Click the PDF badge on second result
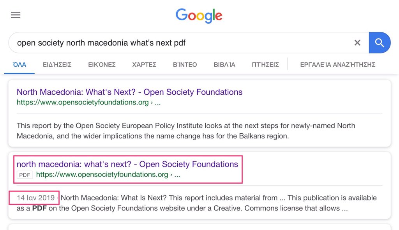Viewport: 399px width, 230px height. [25, 175]
